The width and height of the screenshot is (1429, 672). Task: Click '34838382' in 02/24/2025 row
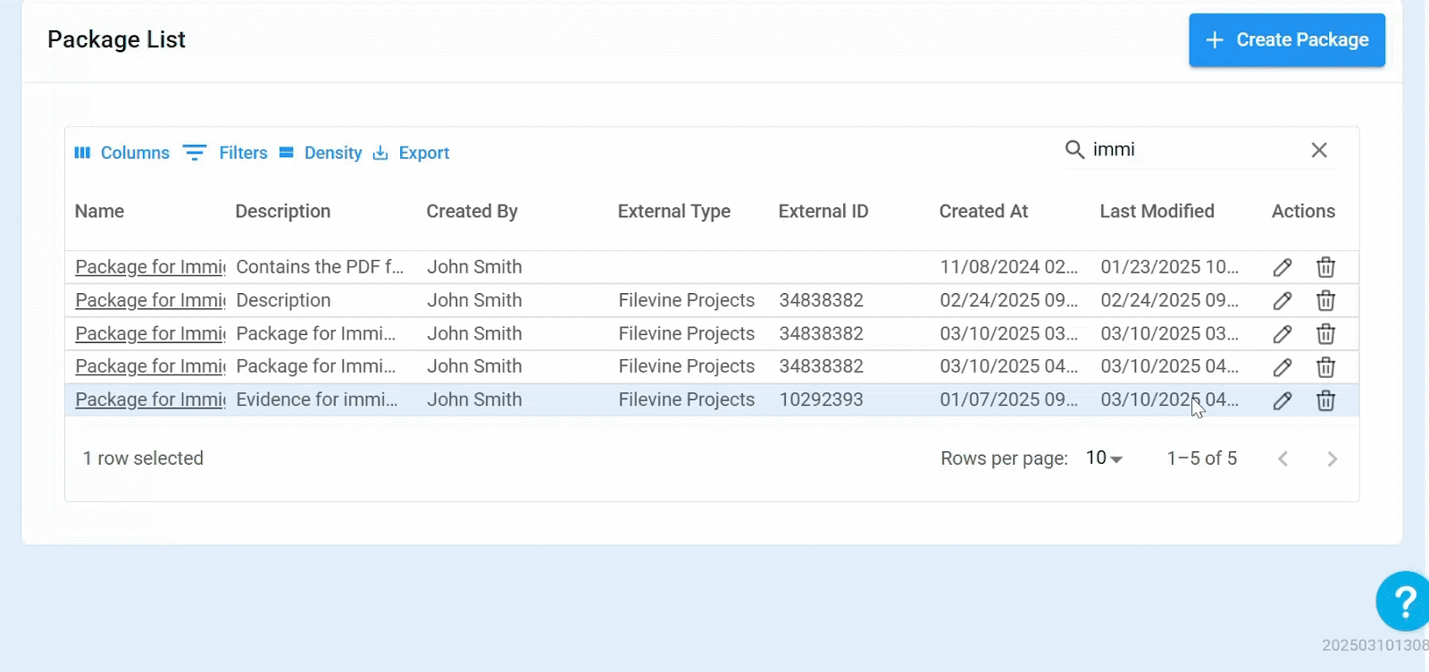coord(821,300)
